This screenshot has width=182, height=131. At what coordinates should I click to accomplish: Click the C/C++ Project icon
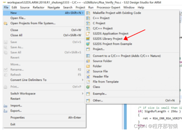point(88,29)
